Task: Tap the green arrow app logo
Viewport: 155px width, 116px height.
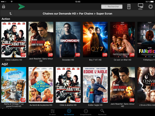Action: pyautogui.click(x=22, y=7)
